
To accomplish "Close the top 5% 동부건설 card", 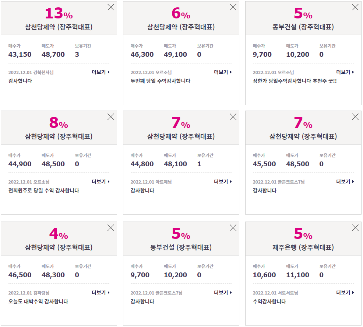I will pos(355,7).
